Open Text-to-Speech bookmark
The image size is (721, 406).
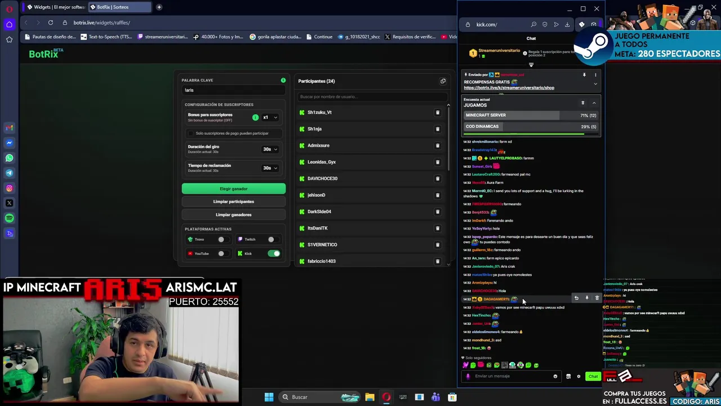pos(106,37)
